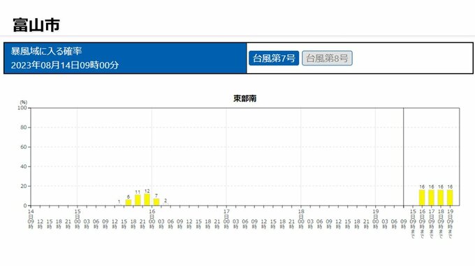Click the yellow bar labeled 7
The width and height of the screenshot is (475, 266).
click(156, 202)
